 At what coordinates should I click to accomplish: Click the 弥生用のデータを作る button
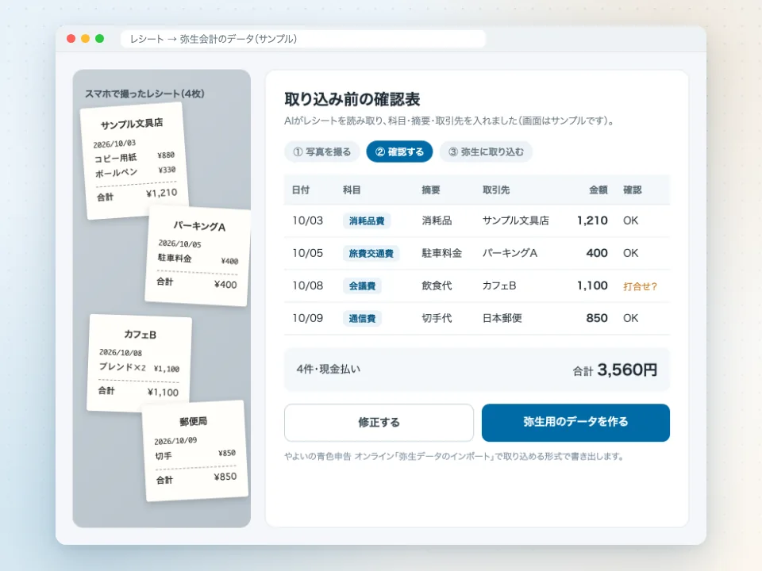575,423
